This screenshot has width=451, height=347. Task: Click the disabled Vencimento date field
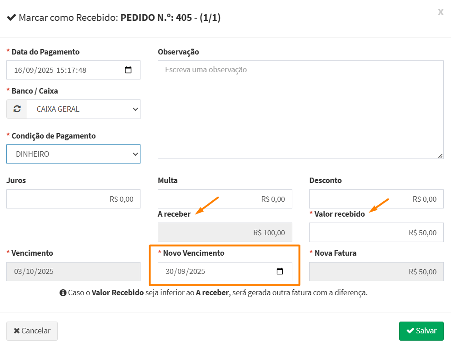[x=73, y=272]
